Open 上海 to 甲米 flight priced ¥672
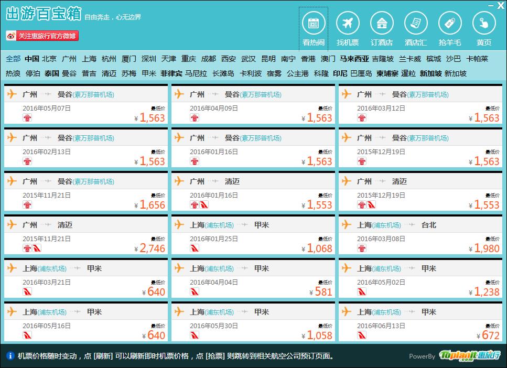This screenshot has height=368, width=507. coord(420,322)
